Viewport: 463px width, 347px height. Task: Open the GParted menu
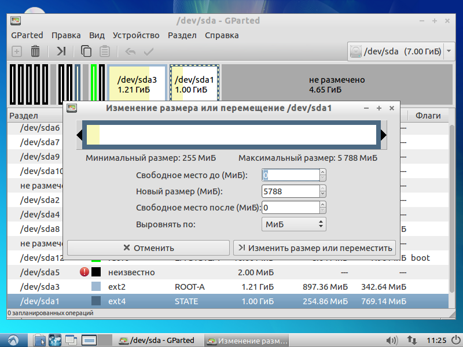(x=27, y=35)
